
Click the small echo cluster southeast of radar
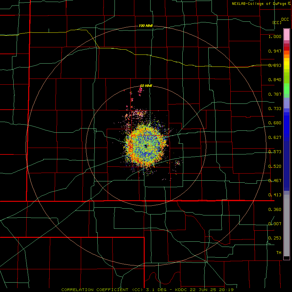click(177, 163)
